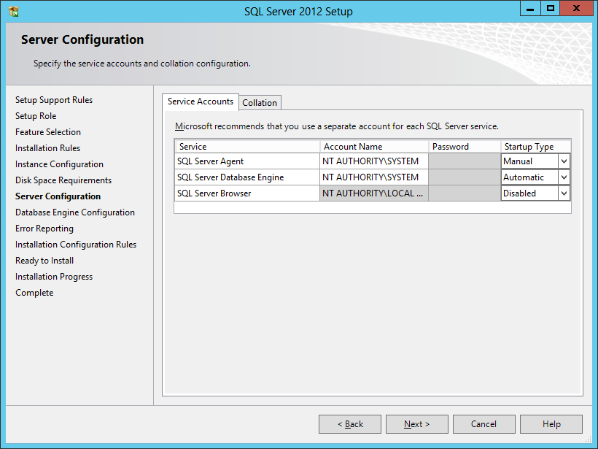598x449 pixels.
Task: Click the SQL Server Agent password field
Action: tap(464, 161)
